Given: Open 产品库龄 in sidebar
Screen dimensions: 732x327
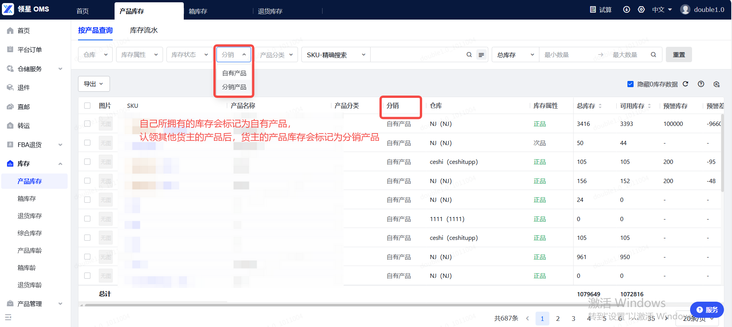Looking at the screenshot, I should (x=30, y=250).
